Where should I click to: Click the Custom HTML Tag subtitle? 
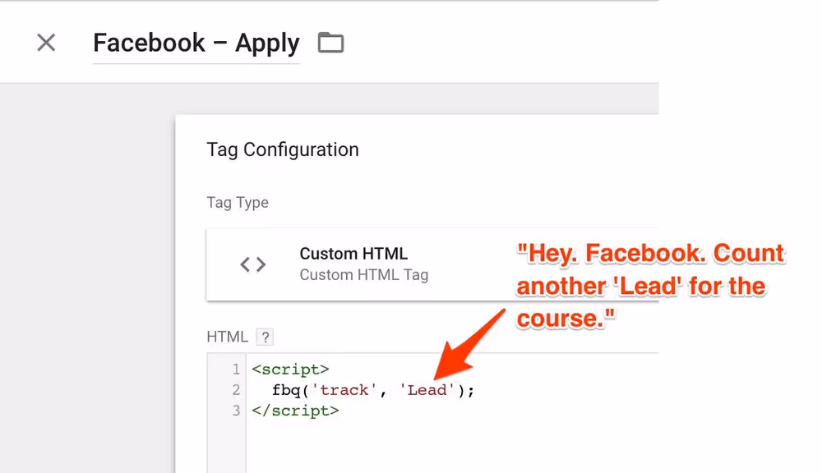click(x=364, y=275)
